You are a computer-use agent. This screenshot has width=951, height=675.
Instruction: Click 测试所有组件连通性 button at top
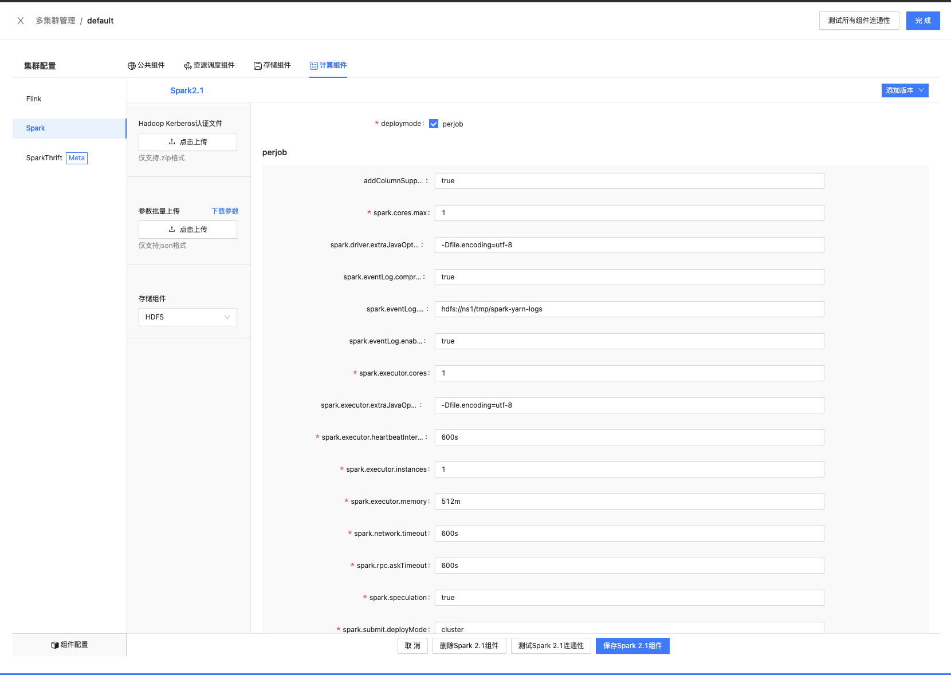click(x=859, y=21)
